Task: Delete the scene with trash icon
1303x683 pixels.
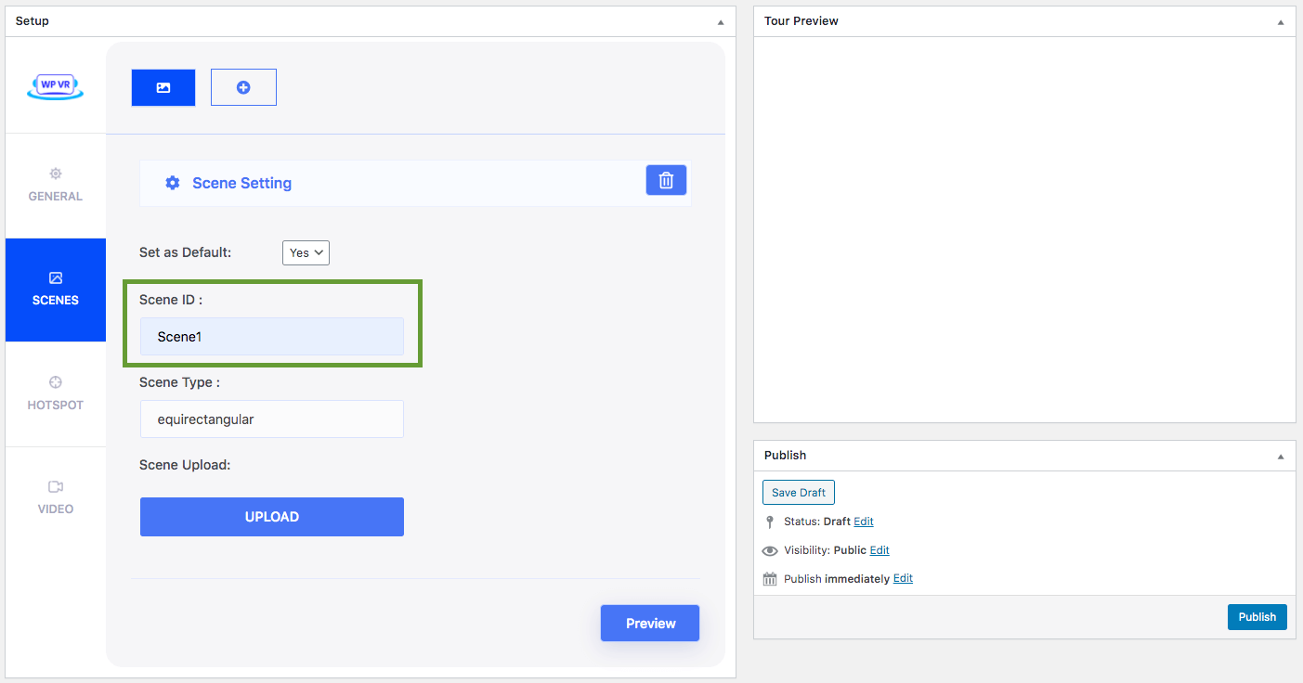Action: pyautogui.click(x=666, y=180)
